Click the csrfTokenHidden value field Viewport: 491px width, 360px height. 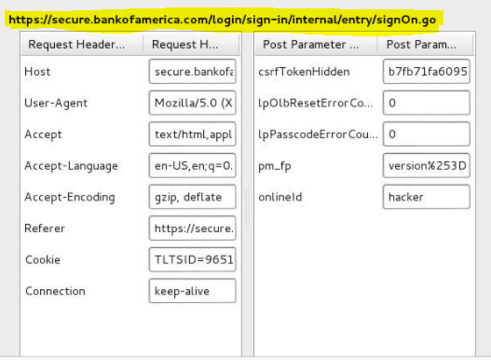(x=426, y=72)
